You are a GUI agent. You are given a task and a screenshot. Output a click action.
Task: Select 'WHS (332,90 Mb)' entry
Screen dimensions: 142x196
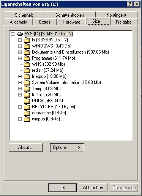click(x=48, y=64)
